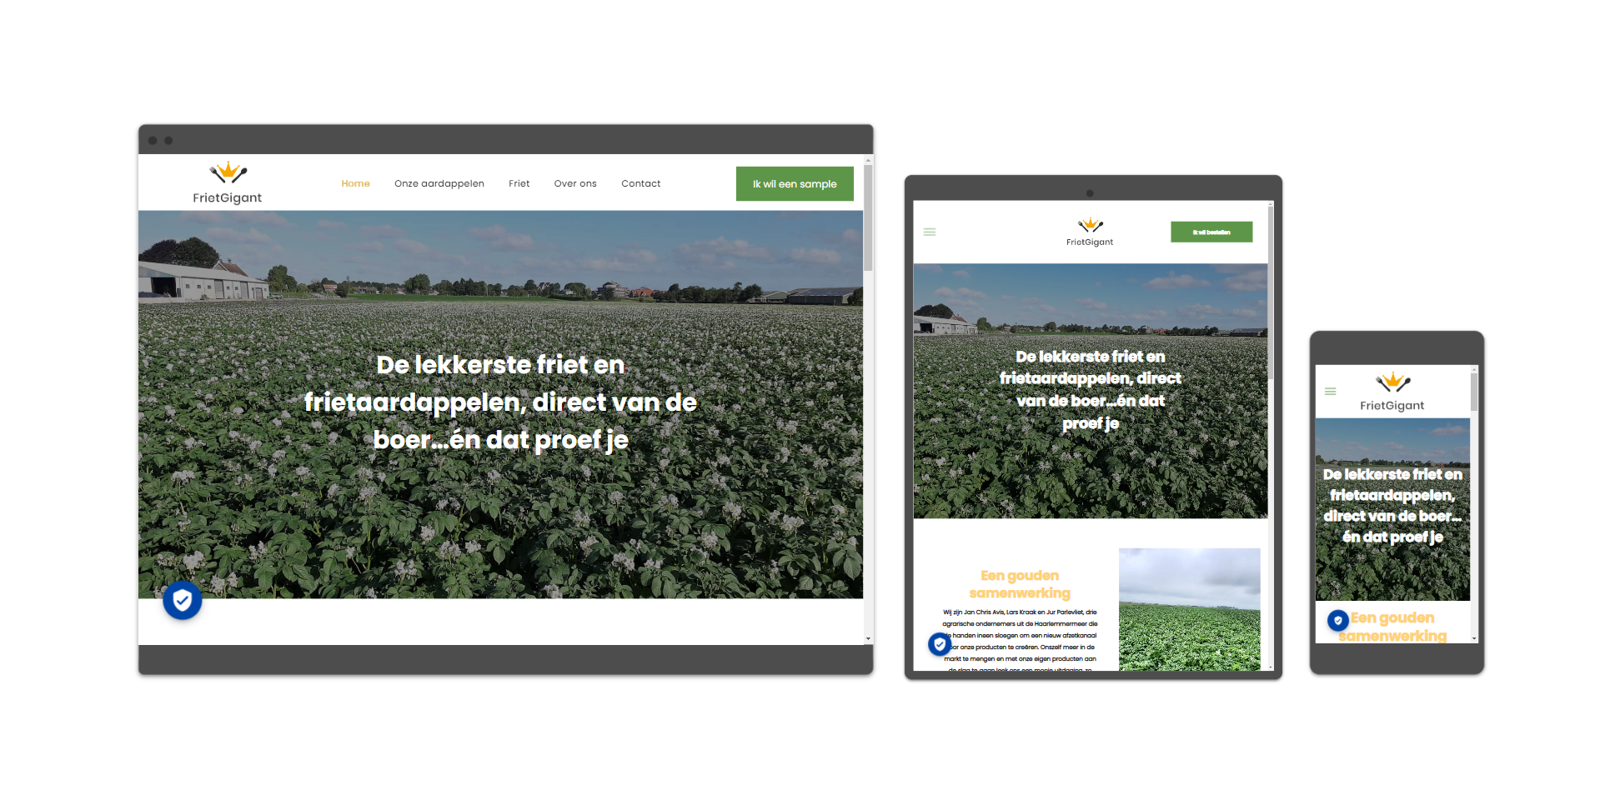Click the FrietGigant logo in phone preview
The width and height of the screenshot is (1600, 800).
point(1392,392)
